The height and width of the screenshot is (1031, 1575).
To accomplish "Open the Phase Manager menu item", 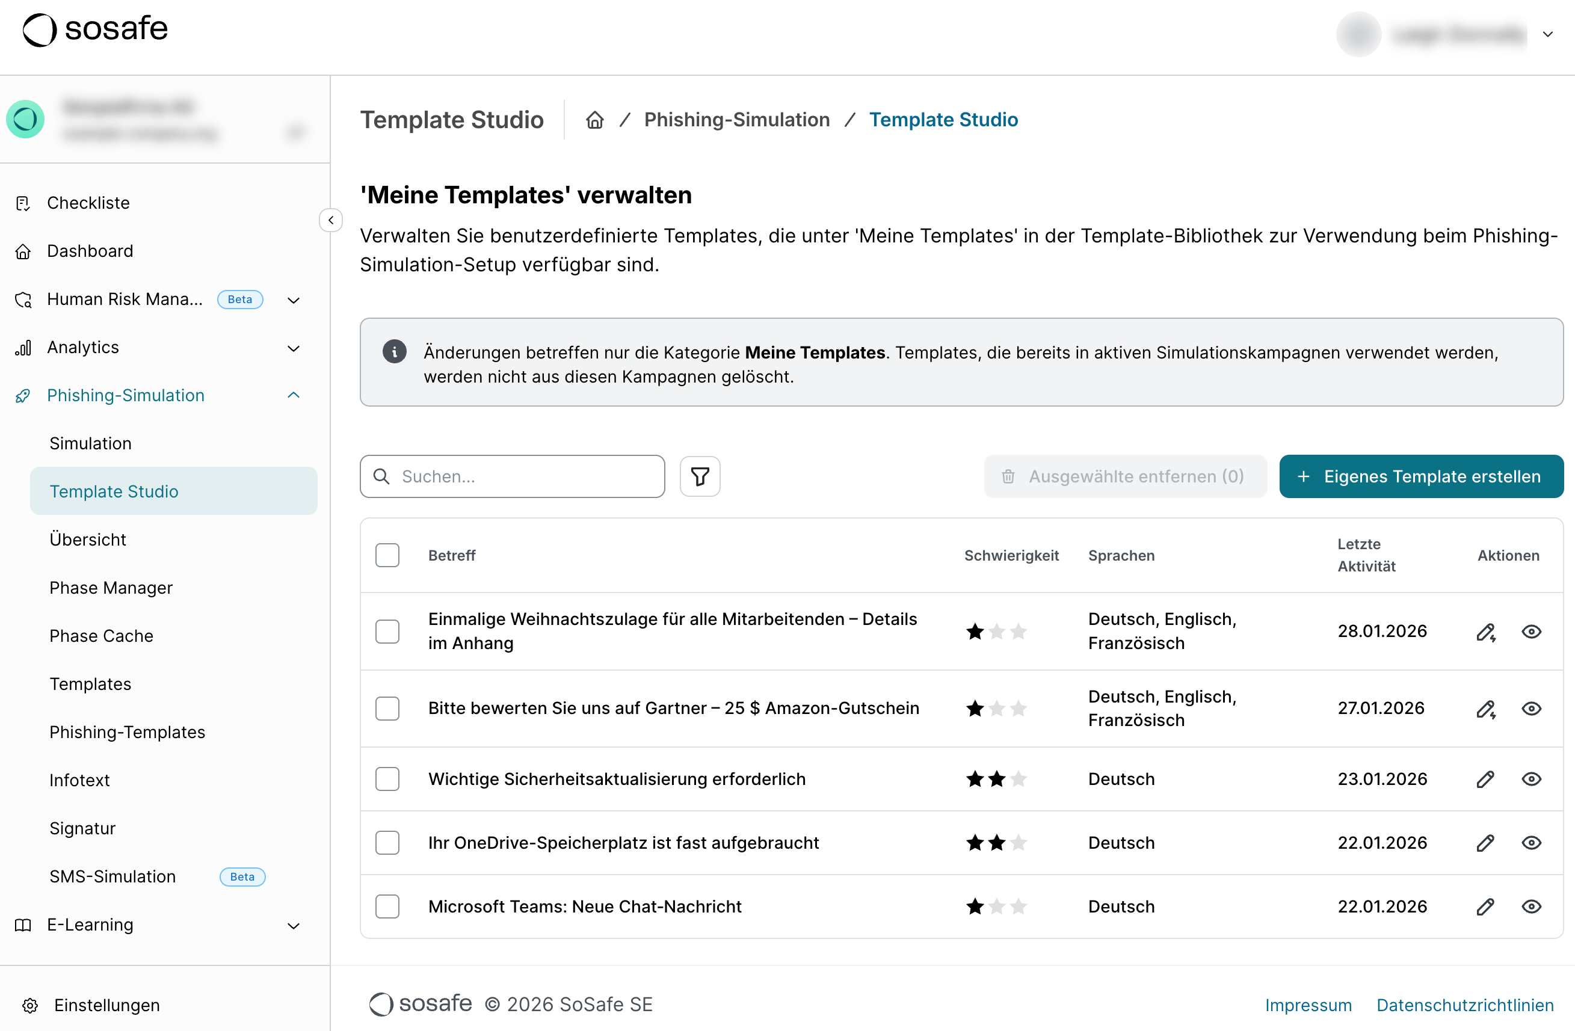I will tap(111, 588).
